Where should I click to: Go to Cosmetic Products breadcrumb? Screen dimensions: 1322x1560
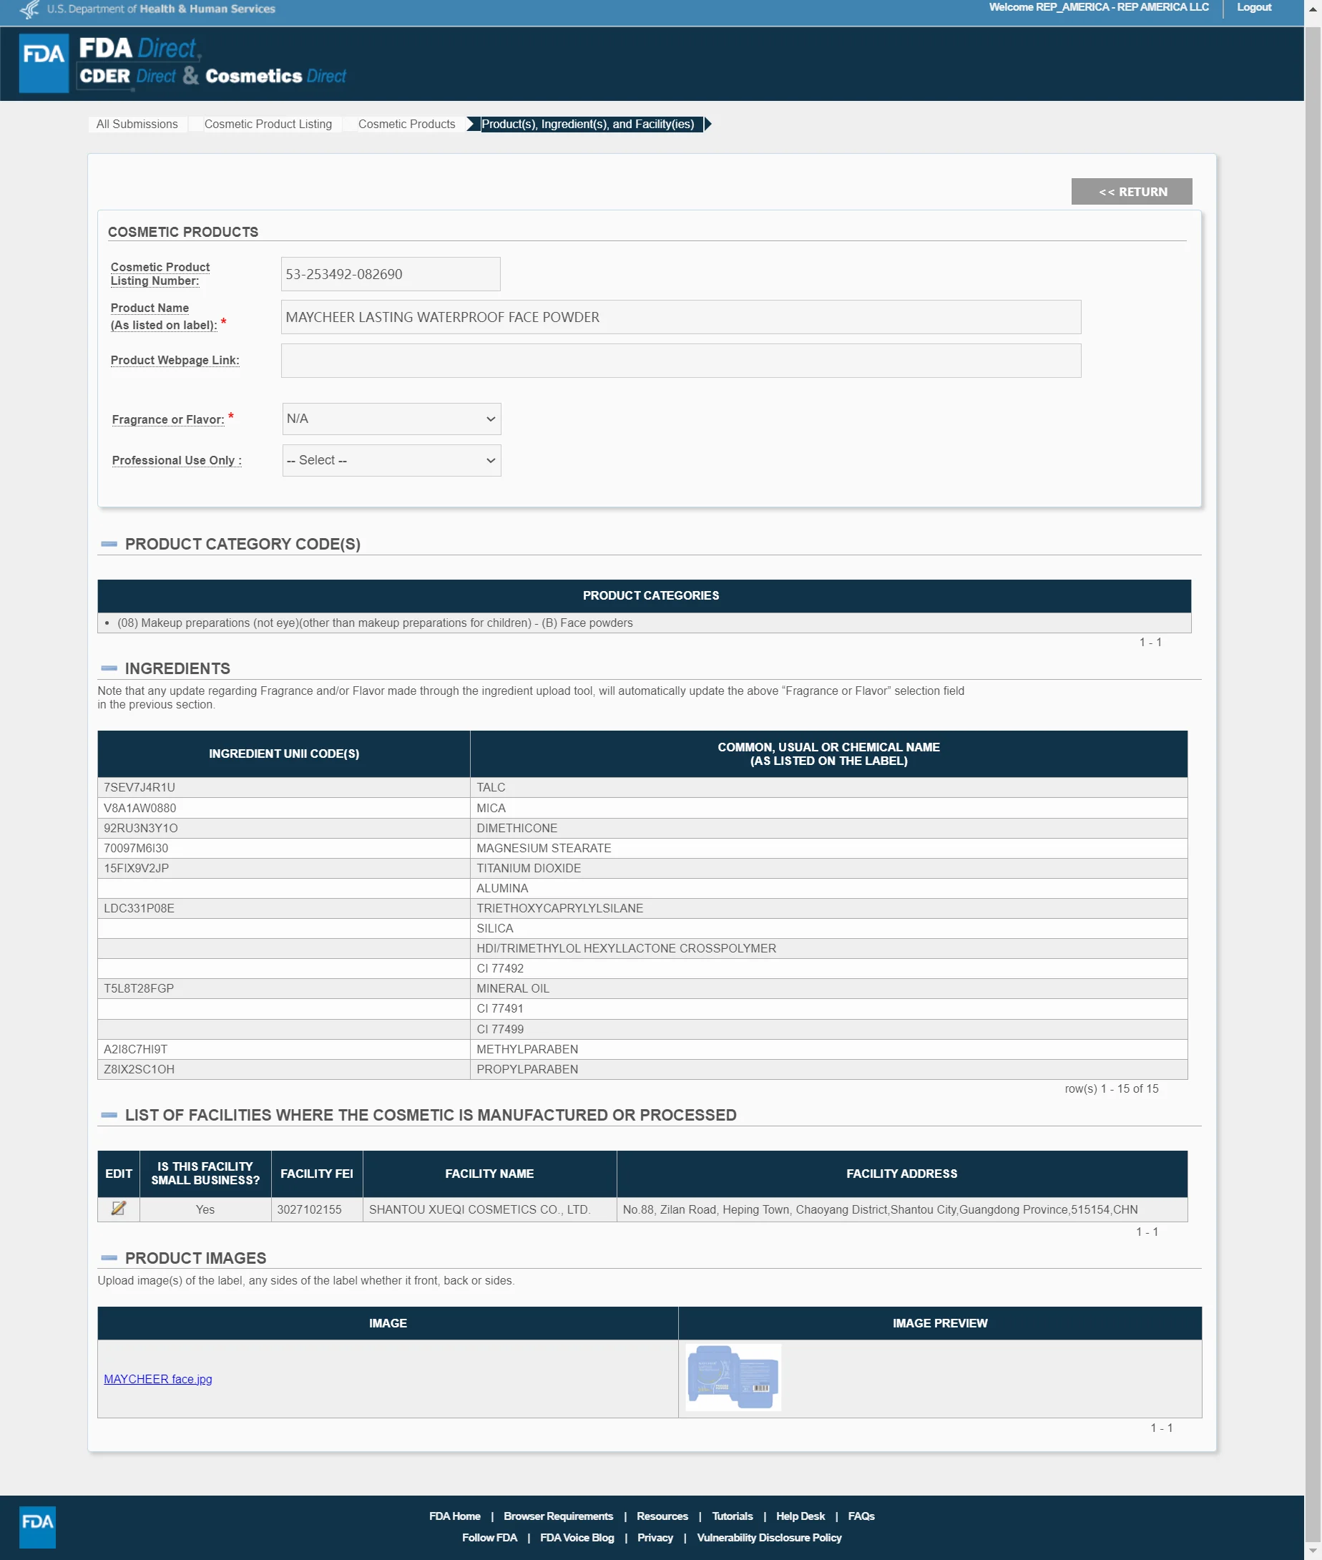pos(407,125)
